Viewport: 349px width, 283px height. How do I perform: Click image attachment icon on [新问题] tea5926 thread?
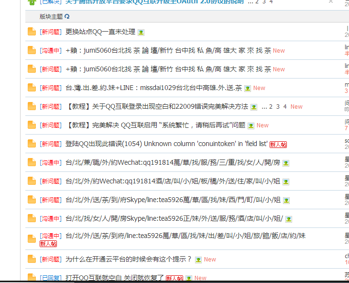click(286, 201)
